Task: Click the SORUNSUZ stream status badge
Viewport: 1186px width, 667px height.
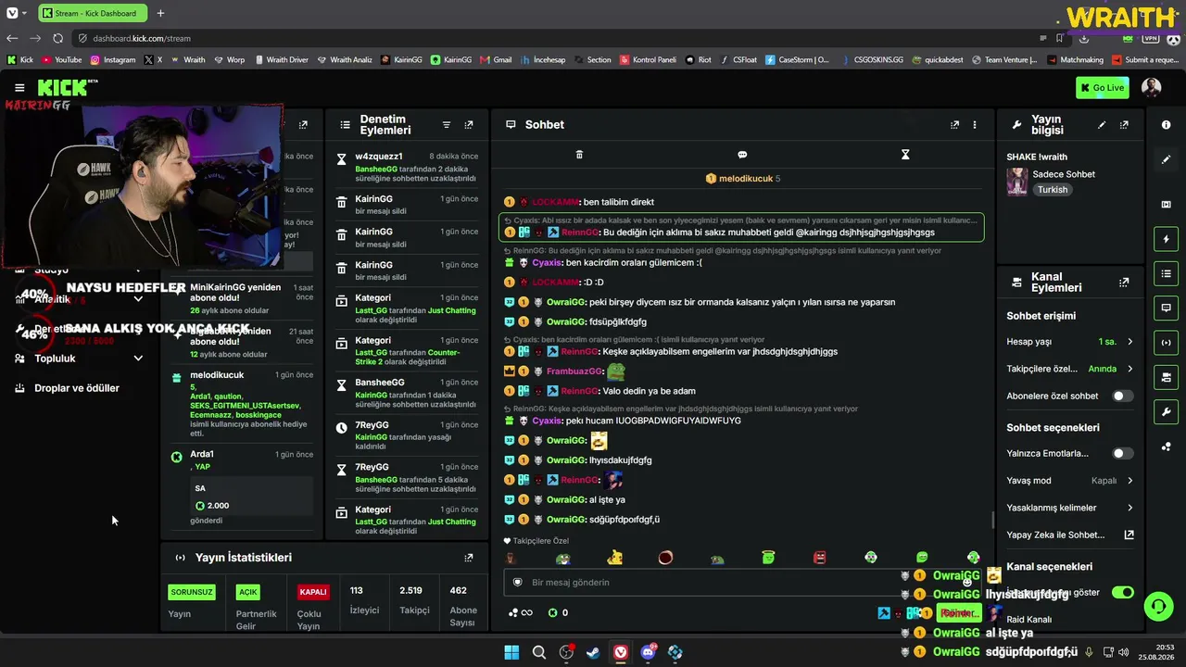Action: point(192,592)
